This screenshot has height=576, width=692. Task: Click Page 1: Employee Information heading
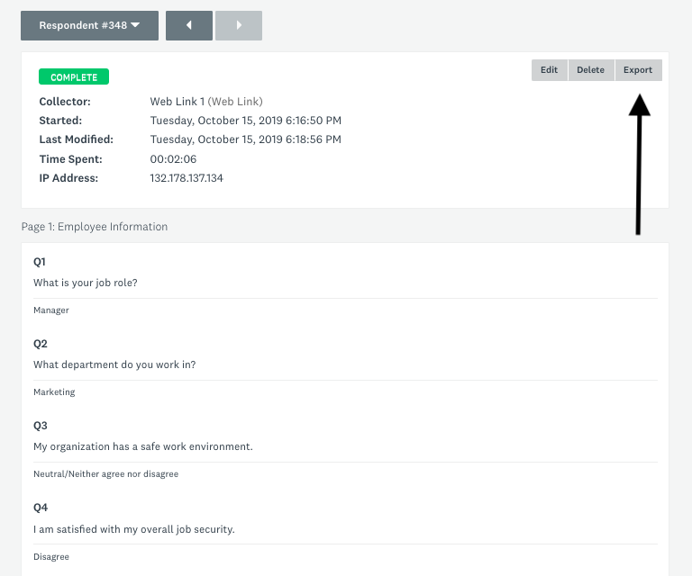click(x=95, y=227)
